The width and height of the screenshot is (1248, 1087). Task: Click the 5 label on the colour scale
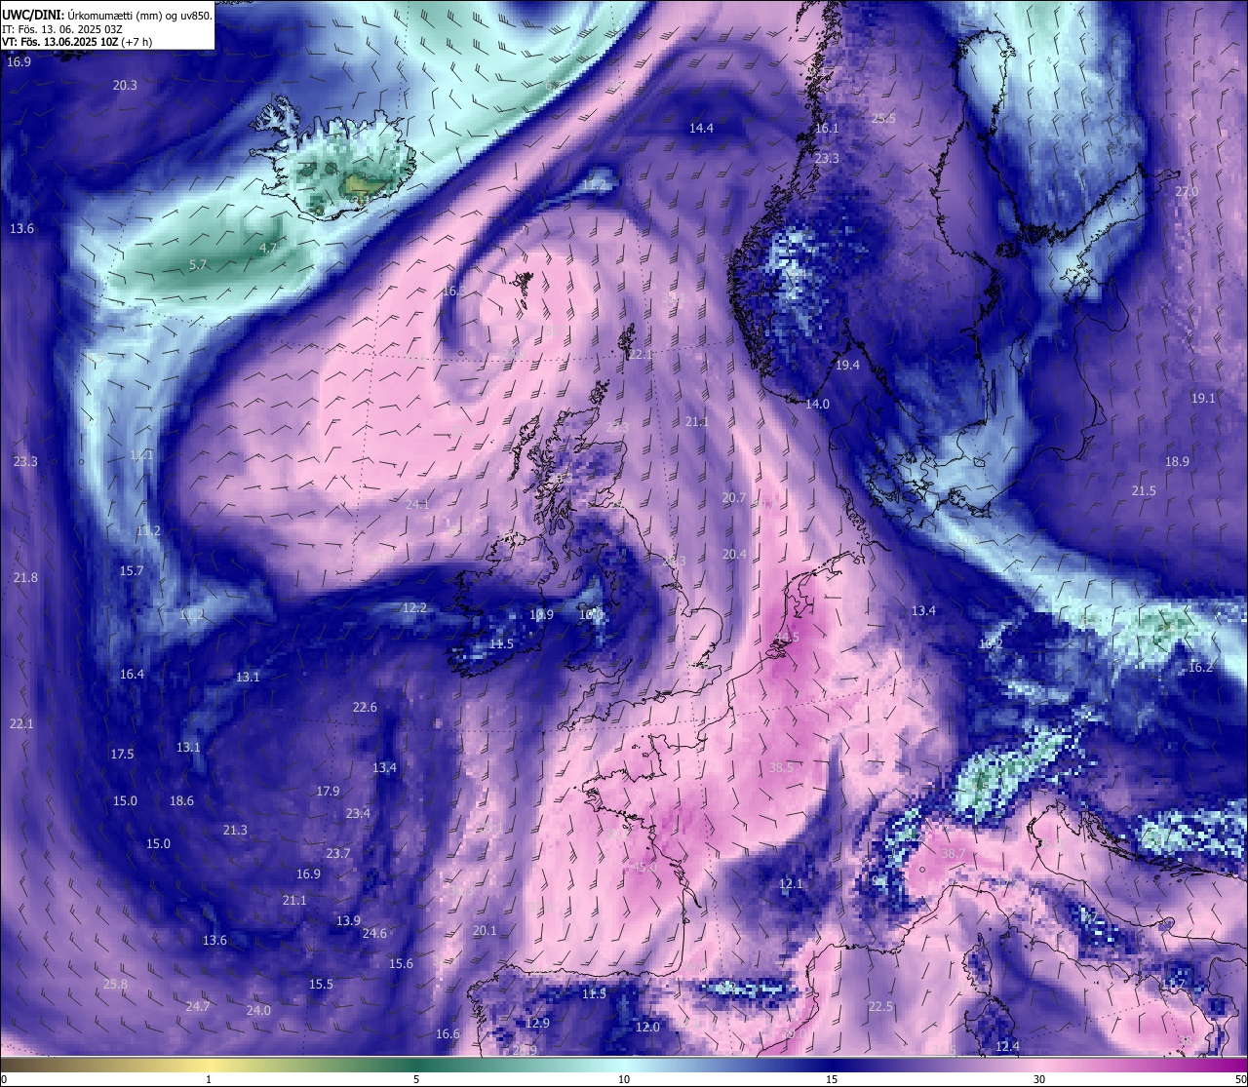416,1079
